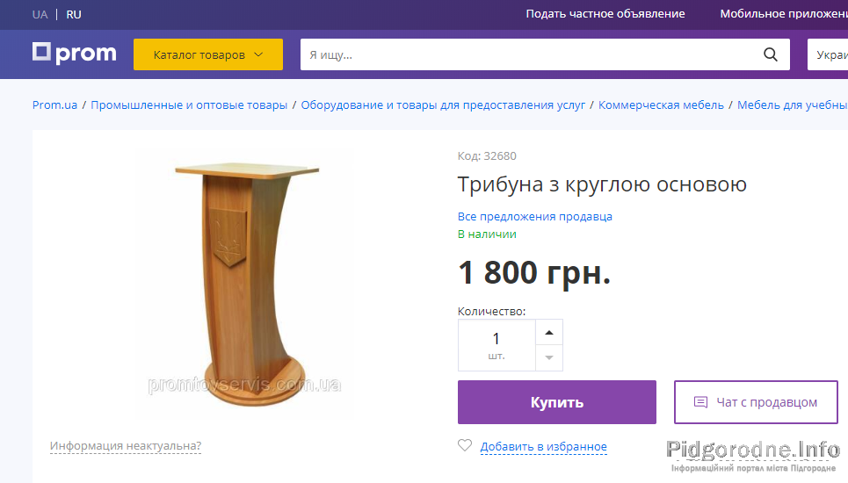
Task: Open the Каталог товаров dropdown
Action: [208, 54]
